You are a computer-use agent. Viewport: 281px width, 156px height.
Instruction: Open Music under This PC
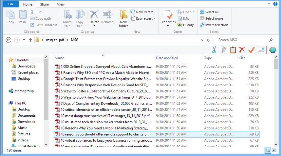tap(22, 128)
